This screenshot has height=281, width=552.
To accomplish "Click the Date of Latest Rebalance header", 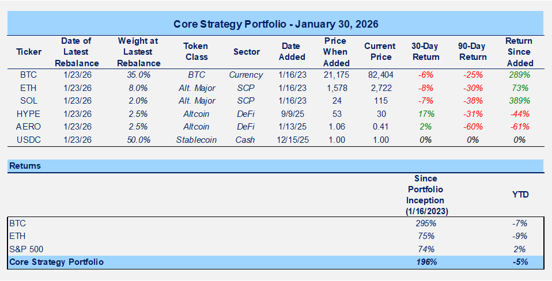I will [76, 52].
